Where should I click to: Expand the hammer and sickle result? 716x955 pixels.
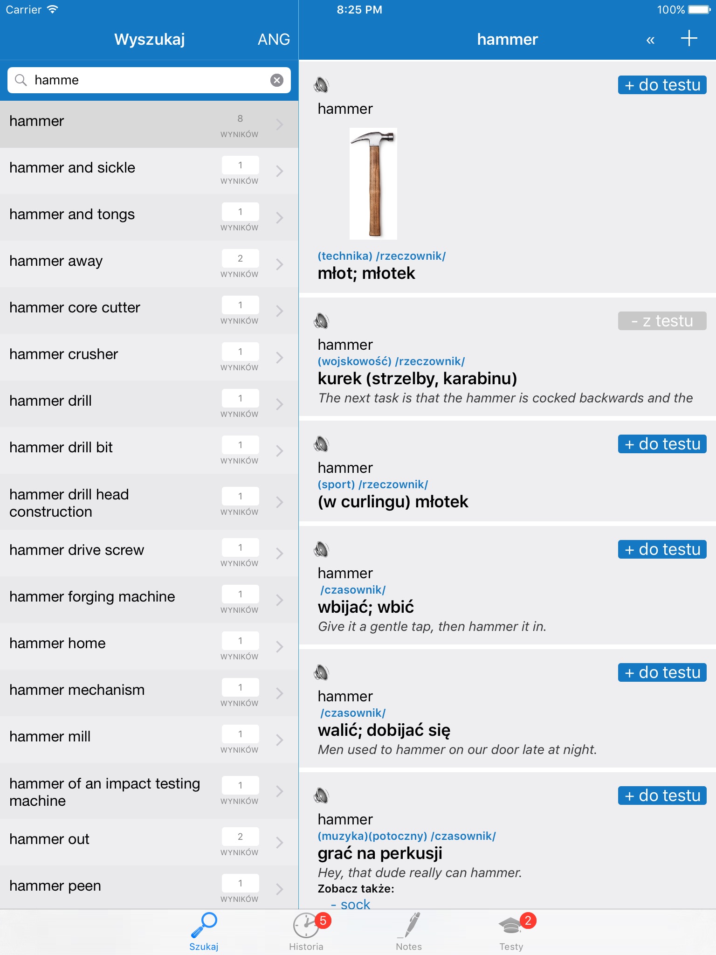[x=279, y=171]
